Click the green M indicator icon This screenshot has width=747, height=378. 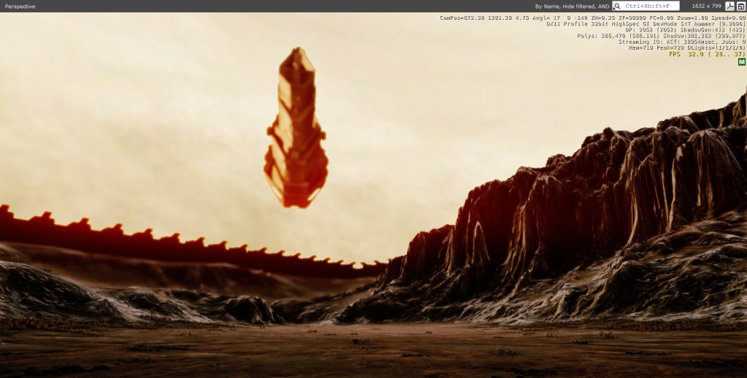(741, 62)
